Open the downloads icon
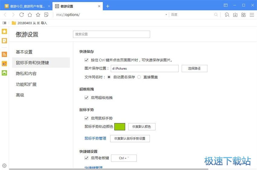257x170 pixels. click(x=235, y=15)
